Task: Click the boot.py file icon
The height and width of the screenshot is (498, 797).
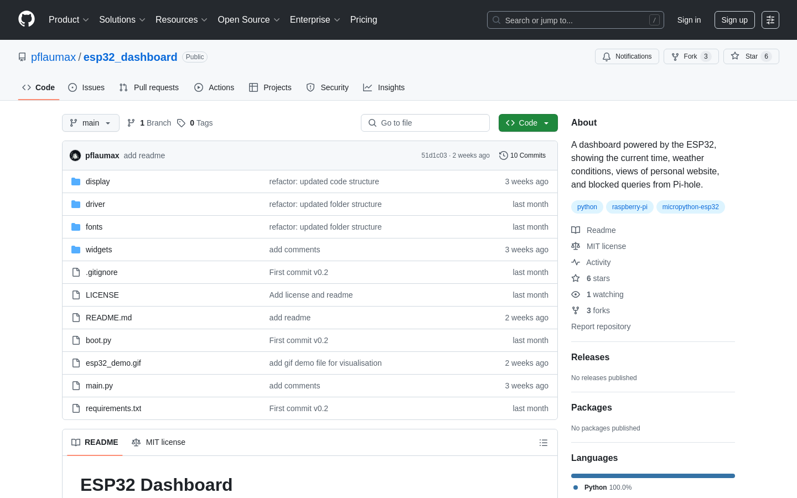Action: click(76, 340)
